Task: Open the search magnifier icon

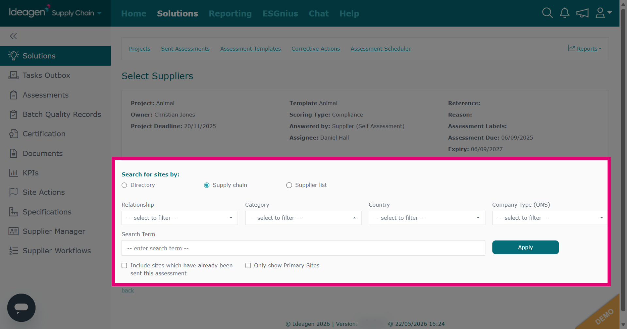Action: pos(547,13)
